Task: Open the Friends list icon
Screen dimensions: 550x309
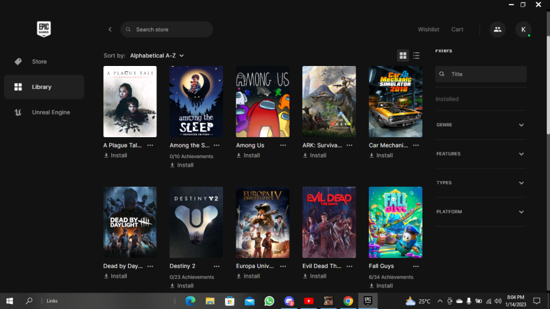Action: coord(498,29)
